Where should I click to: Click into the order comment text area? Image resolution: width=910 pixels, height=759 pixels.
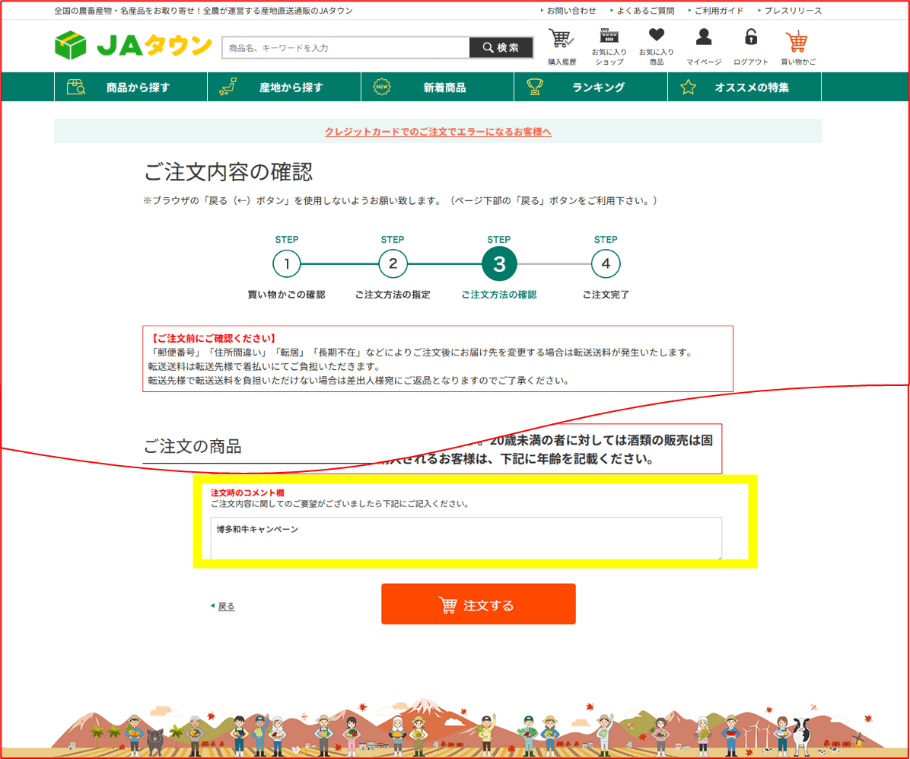(466, 539)
